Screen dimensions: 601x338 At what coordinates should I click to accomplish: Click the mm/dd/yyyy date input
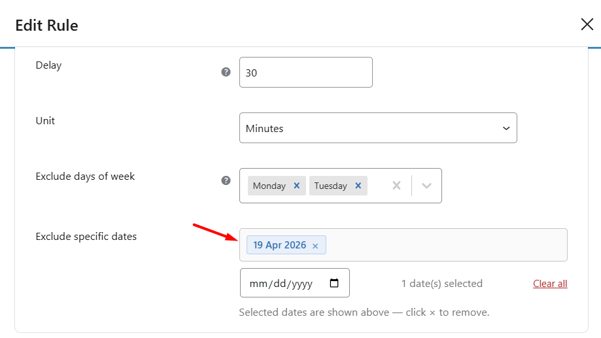(x=282, y=284)
